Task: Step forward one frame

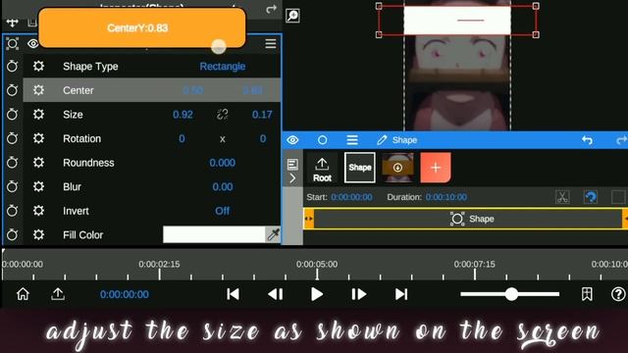Action: (x=358, y=294)
